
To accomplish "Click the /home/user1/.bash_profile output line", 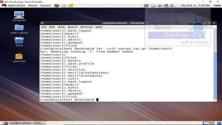I will tap(67, 64).
